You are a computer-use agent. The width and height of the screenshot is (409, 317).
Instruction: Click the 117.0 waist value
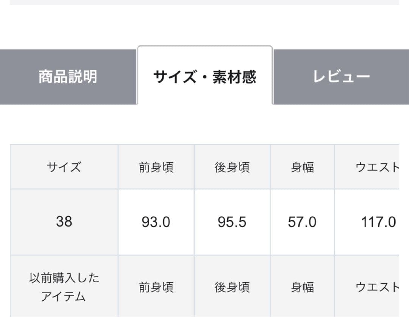[378, 222]
